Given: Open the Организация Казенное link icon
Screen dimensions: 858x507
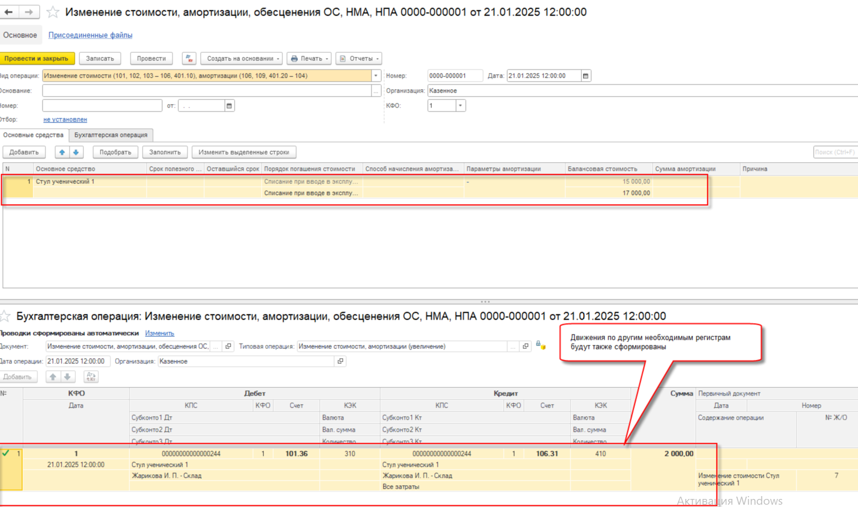Looking at the screenshot, I should (340, 362).
